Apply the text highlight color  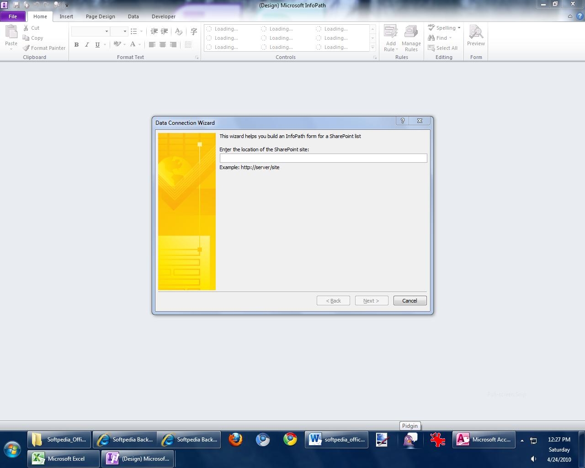tap(117, 44)
